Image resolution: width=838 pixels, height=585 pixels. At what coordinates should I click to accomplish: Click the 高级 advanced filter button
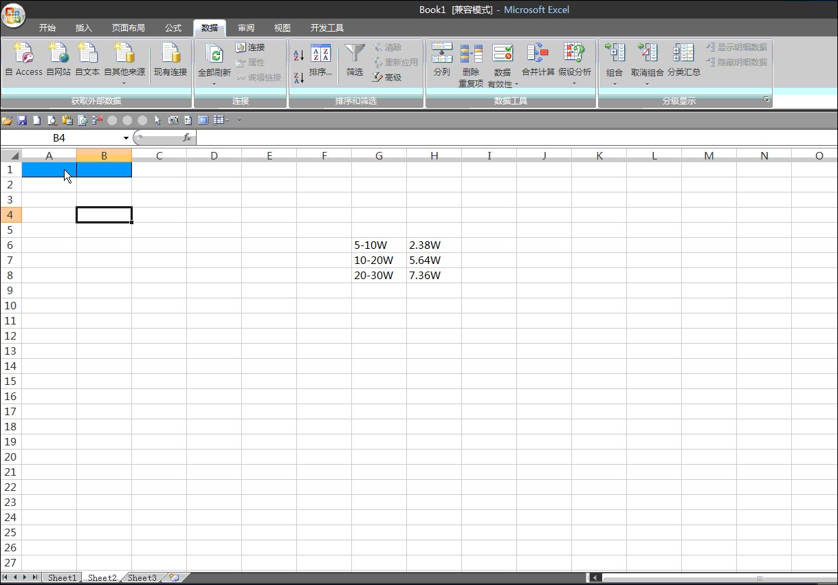[x=387, y=78]
